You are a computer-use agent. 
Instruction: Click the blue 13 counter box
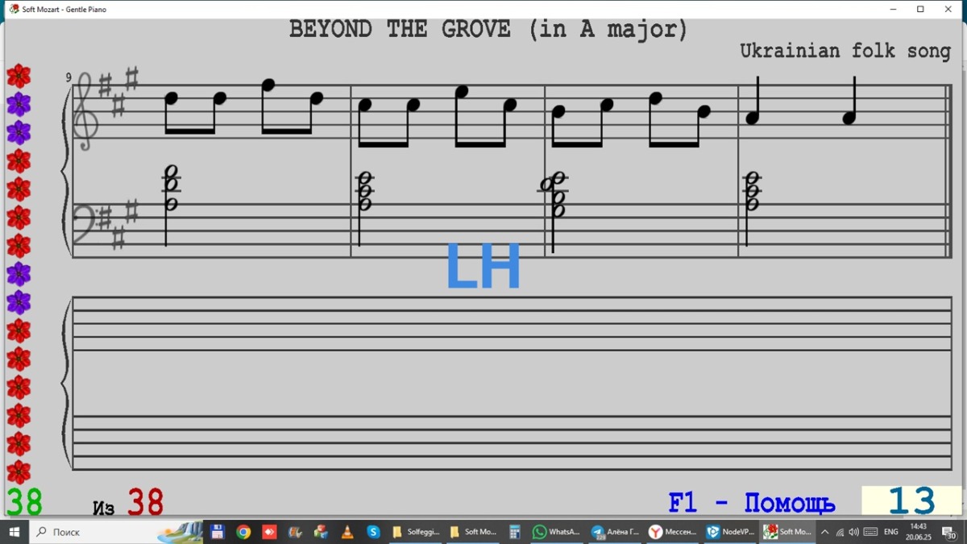pos(911,501)
